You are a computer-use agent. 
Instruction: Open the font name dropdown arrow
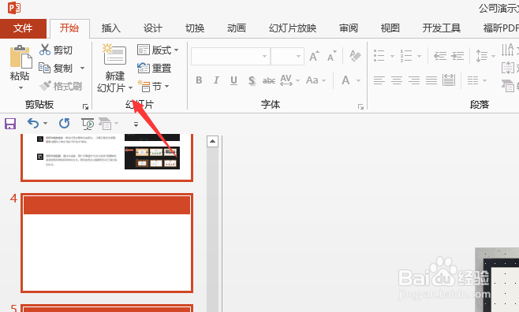(x=264, y=56)
